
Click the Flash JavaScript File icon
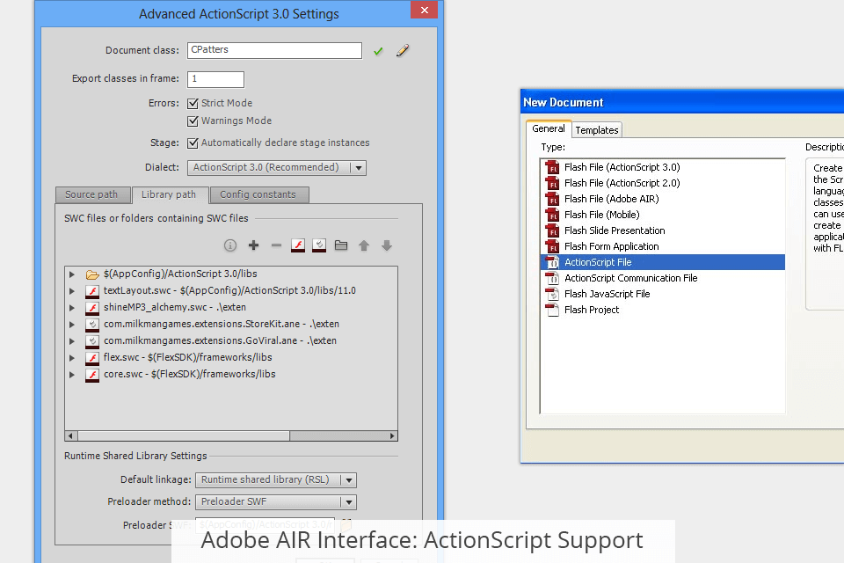(552, 294)
